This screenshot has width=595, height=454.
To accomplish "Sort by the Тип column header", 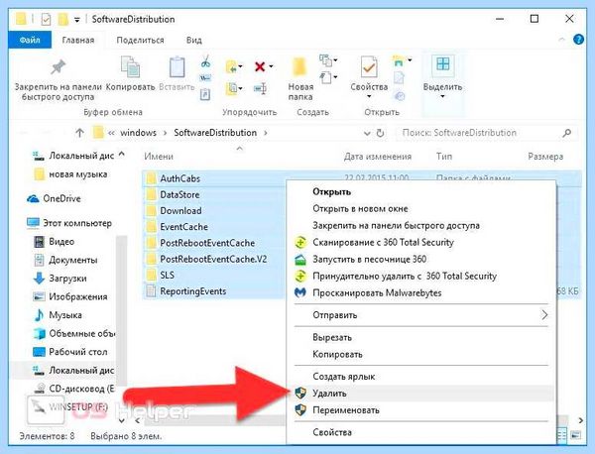I will pos(444,157).
